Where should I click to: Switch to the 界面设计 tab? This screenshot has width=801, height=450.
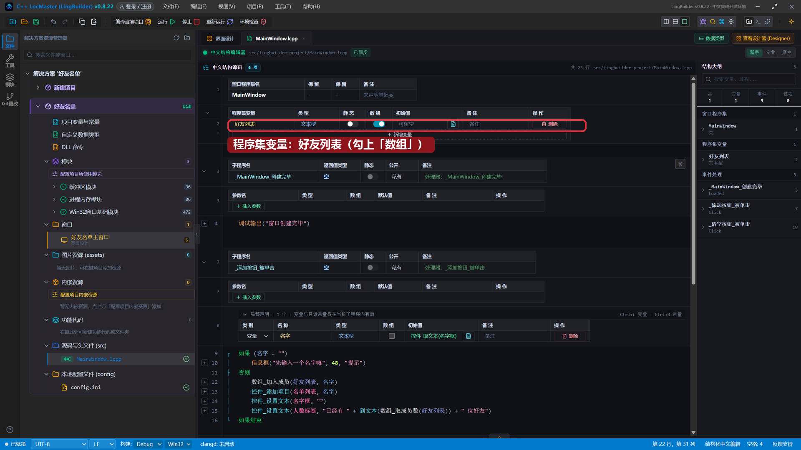221,38
